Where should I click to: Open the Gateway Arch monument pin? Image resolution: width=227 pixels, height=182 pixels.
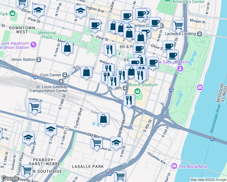pyautogui.click(x=180, y=69)
